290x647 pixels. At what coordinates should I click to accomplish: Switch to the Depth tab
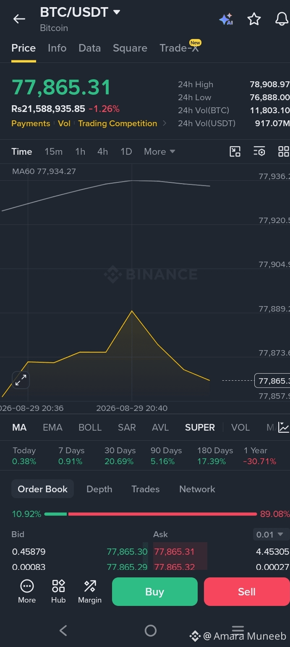point(99,489)
